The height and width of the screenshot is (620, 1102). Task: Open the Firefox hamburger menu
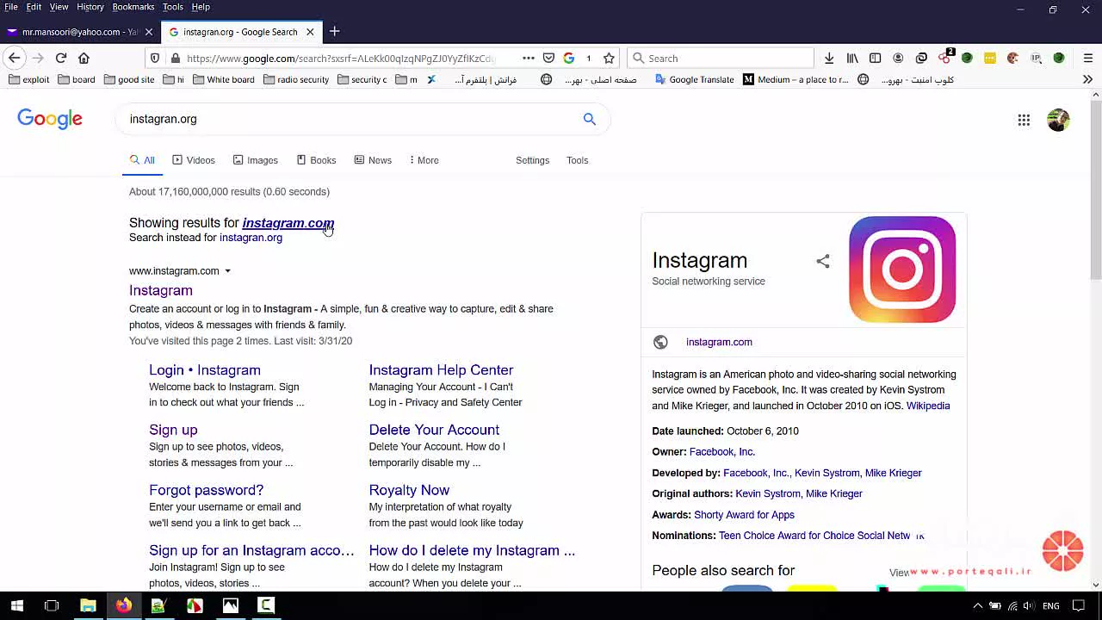coord(1088,58)
